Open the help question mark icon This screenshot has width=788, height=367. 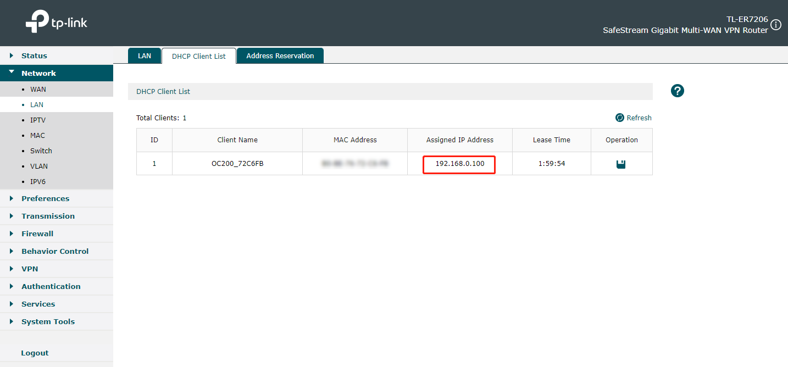677,91
